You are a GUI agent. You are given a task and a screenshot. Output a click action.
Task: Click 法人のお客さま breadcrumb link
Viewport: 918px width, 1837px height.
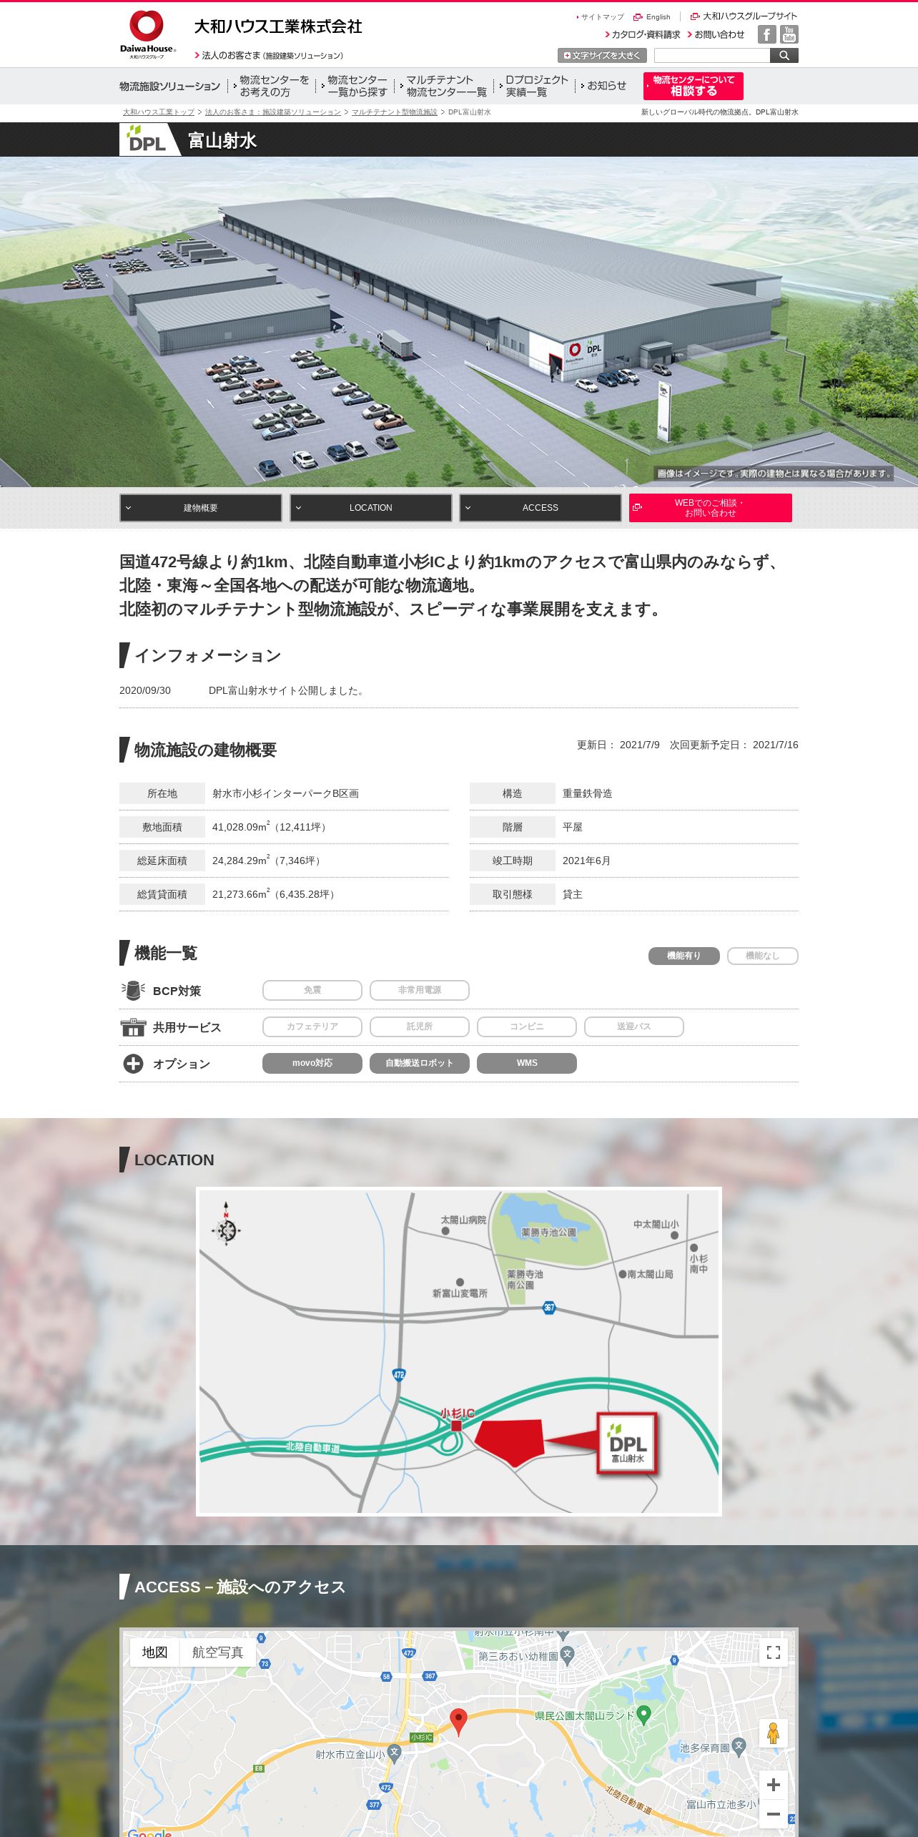tap(273, 112)
